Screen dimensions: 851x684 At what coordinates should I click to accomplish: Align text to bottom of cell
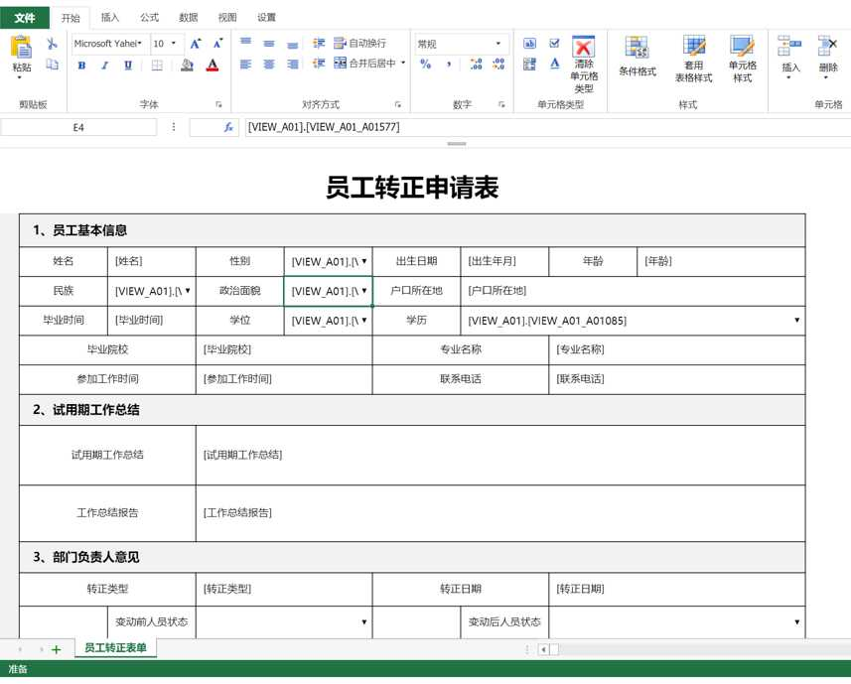293,45
